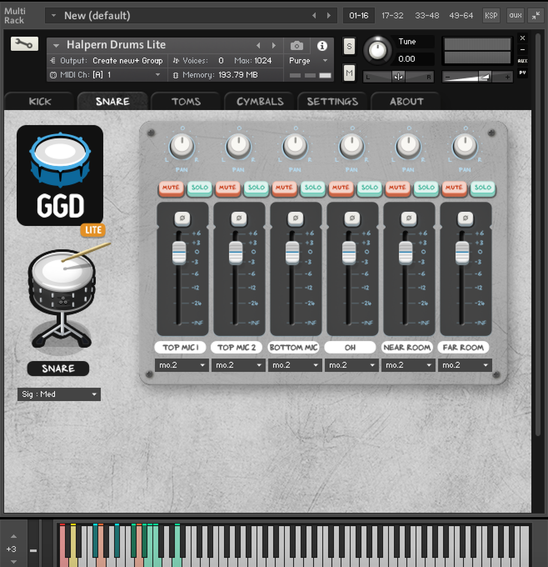Screen dimensions: 548x567
Task: Solo the TOP MIC 1 channel
Action: click(200, 188)
